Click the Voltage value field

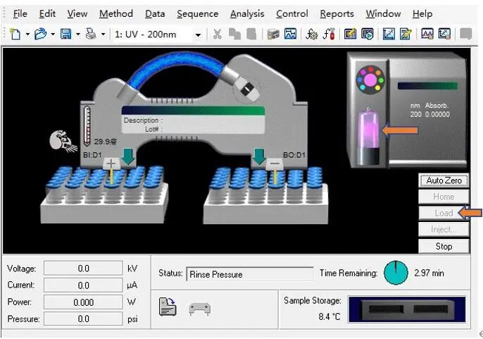[83, 269]
